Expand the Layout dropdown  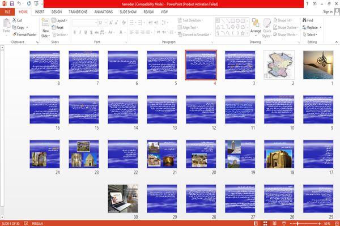coord(60,20)
